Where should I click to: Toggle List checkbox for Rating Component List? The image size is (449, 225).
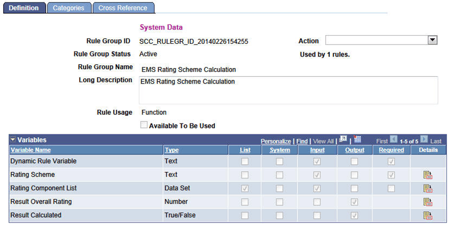[x=245, y=188]
